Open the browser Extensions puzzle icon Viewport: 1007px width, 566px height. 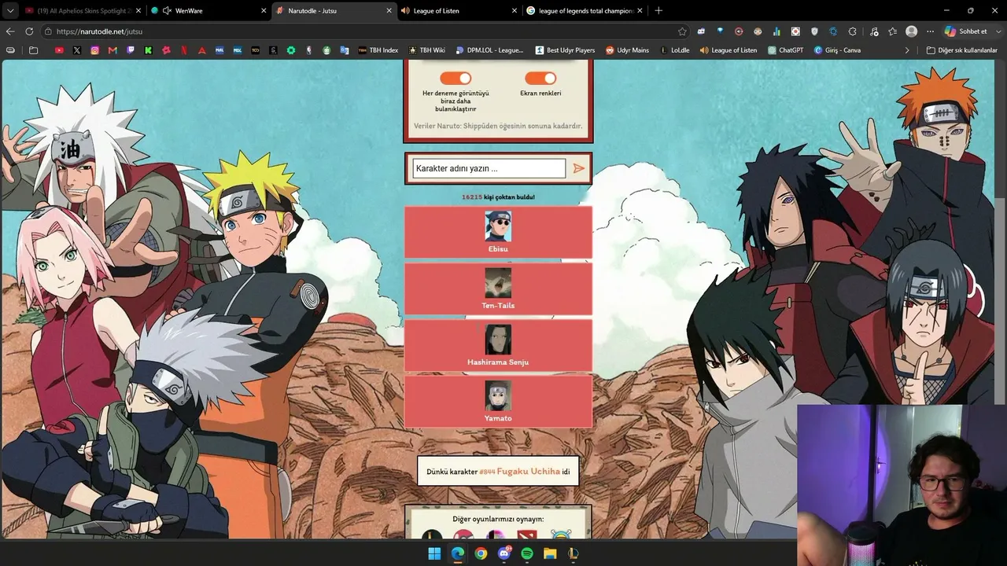pyautogui.click(x=852, y=31)
